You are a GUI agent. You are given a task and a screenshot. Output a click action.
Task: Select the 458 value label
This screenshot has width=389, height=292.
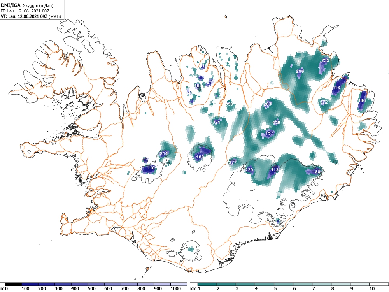pyautogui.click(x=276, y=122)
